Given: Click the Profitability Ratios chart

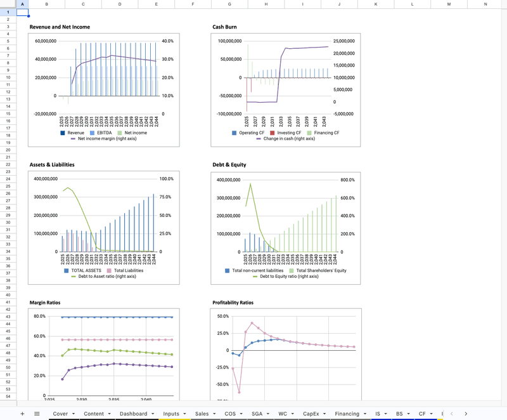Looking at the screenshot, I should click(286, 355).
